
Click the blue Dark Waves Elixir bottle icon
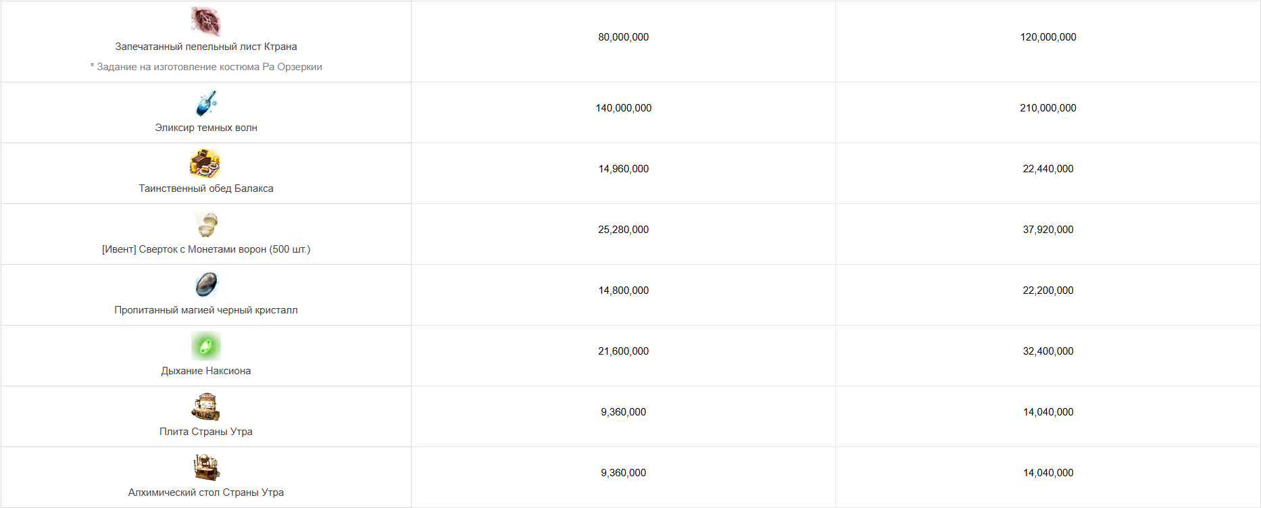pos(205,103)
